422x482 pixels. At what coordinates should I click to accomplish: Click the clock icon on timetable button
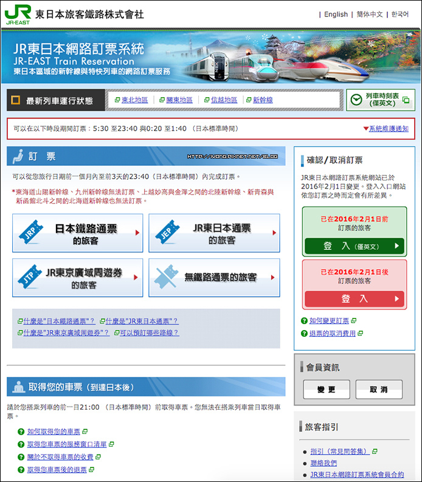pos(356,100)
